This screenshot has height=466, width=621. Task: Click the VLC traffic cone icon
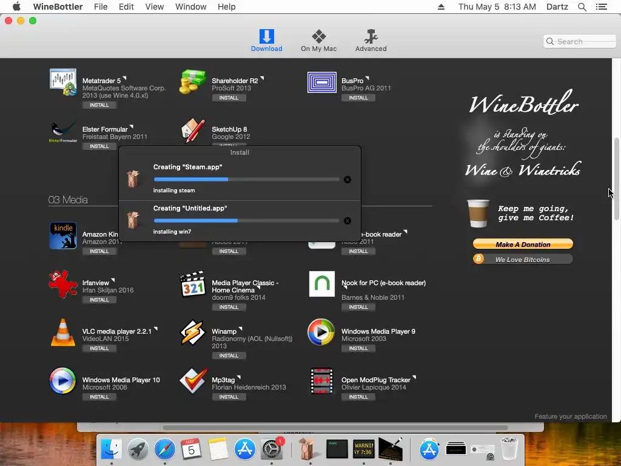pos(63,333)
